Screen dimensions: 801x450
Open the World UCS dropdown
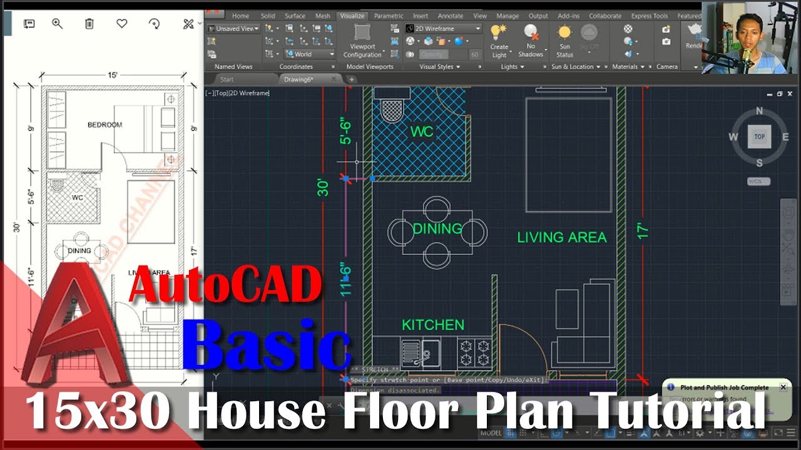click(309, 54)
